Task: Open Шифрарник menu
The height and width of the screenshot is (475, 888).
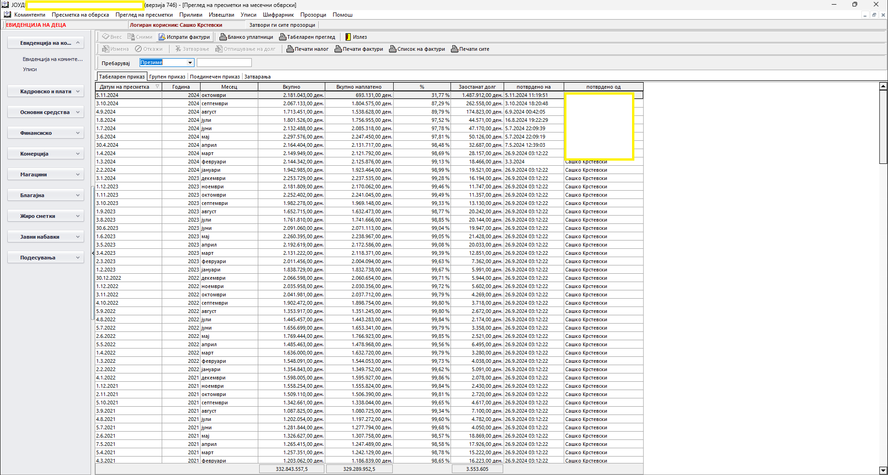Action: [x=278, y=15]
